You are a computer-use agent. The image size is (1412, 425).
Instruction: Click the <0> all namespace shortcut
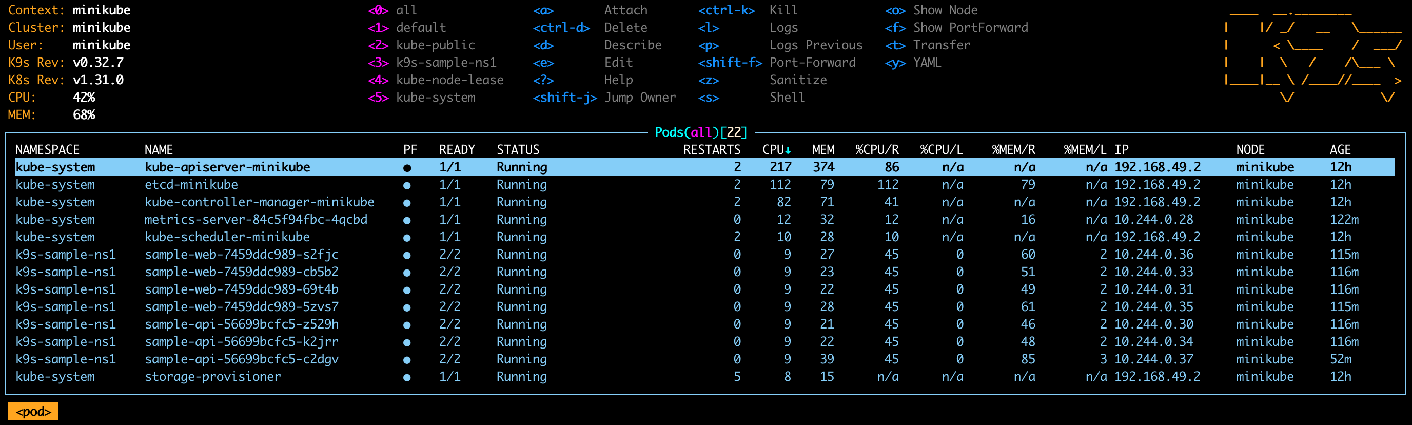pos(393,10)
